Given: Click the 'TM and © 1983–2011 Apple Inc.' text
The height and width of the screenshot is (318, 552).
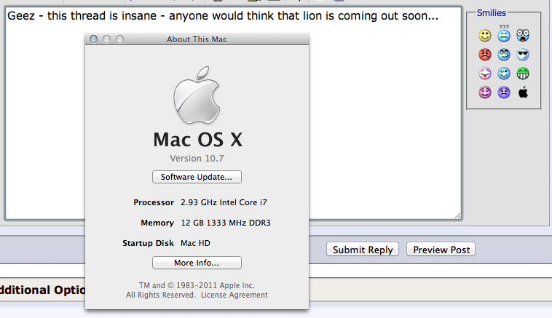Looking at the screenshot, I should click(197, 285).
